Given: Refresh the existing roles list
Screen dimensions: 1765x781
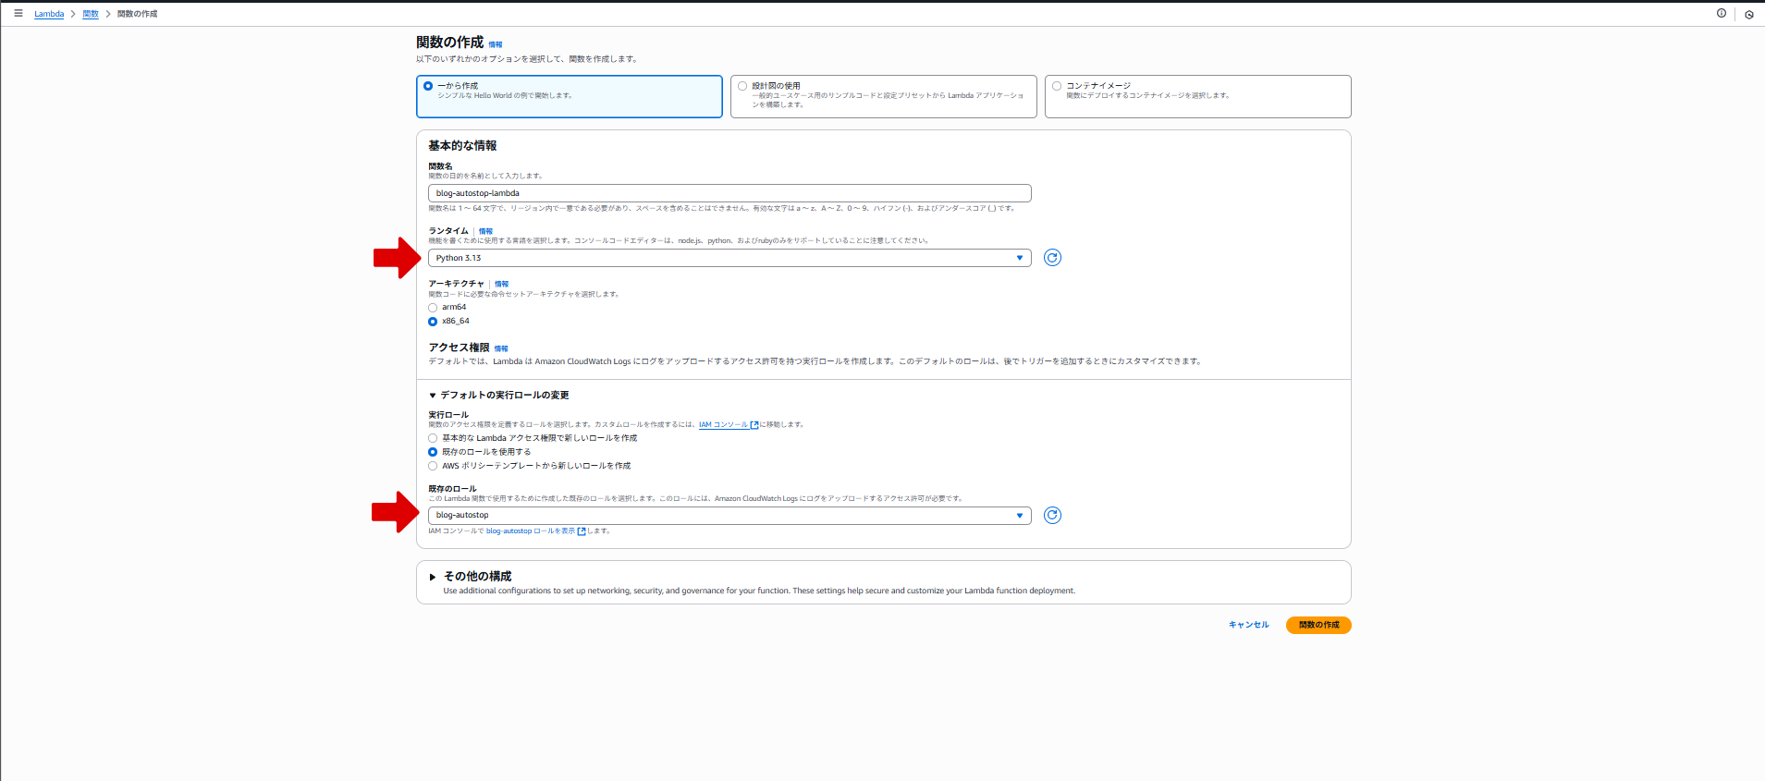Looking at the screenshot, I should 1052,516.
